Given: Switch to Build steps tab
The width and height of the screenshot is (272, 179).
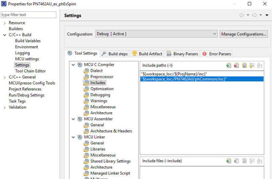Looking at the screenshot, I should tap(115, 54).
